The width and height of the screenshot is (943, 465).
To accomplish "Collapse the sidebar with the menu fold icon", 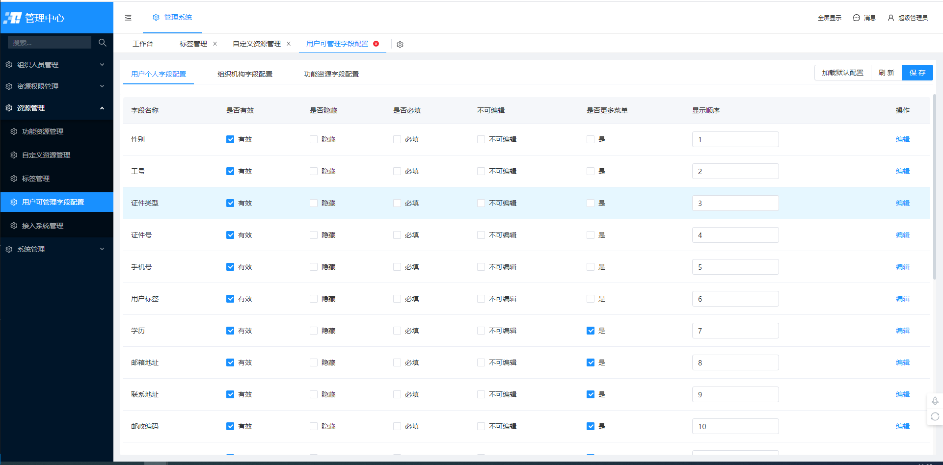I will pyautogui.click(x=128, y=18).
